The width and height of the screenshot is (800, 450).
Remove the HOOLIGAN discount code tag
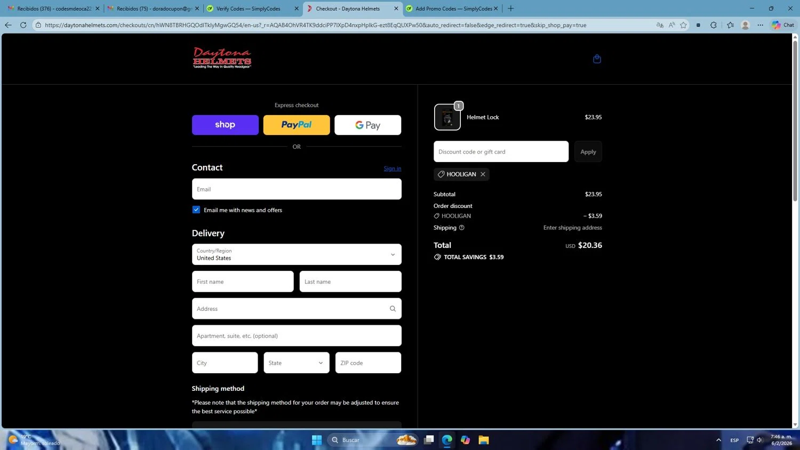pyautogui.click(x=483, y=174)
